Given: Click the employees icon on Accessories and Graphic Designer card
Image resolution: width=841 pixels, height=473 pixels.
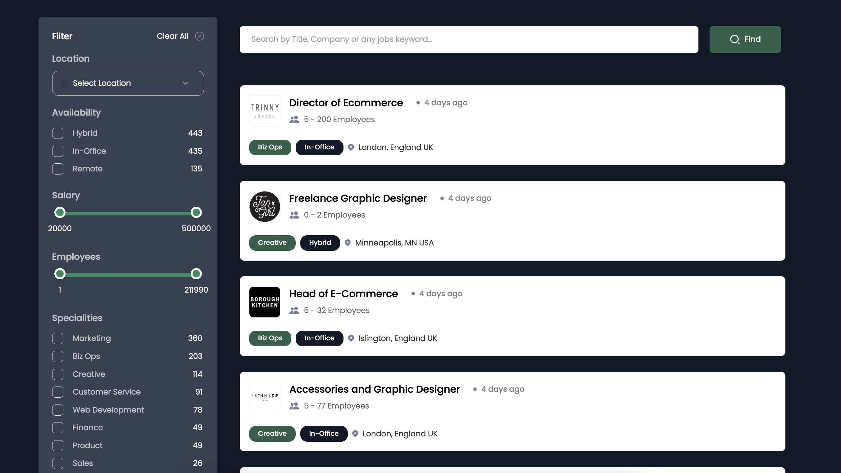Looking at the screenshot, I should pyautogui.click(x=294, y=406).
